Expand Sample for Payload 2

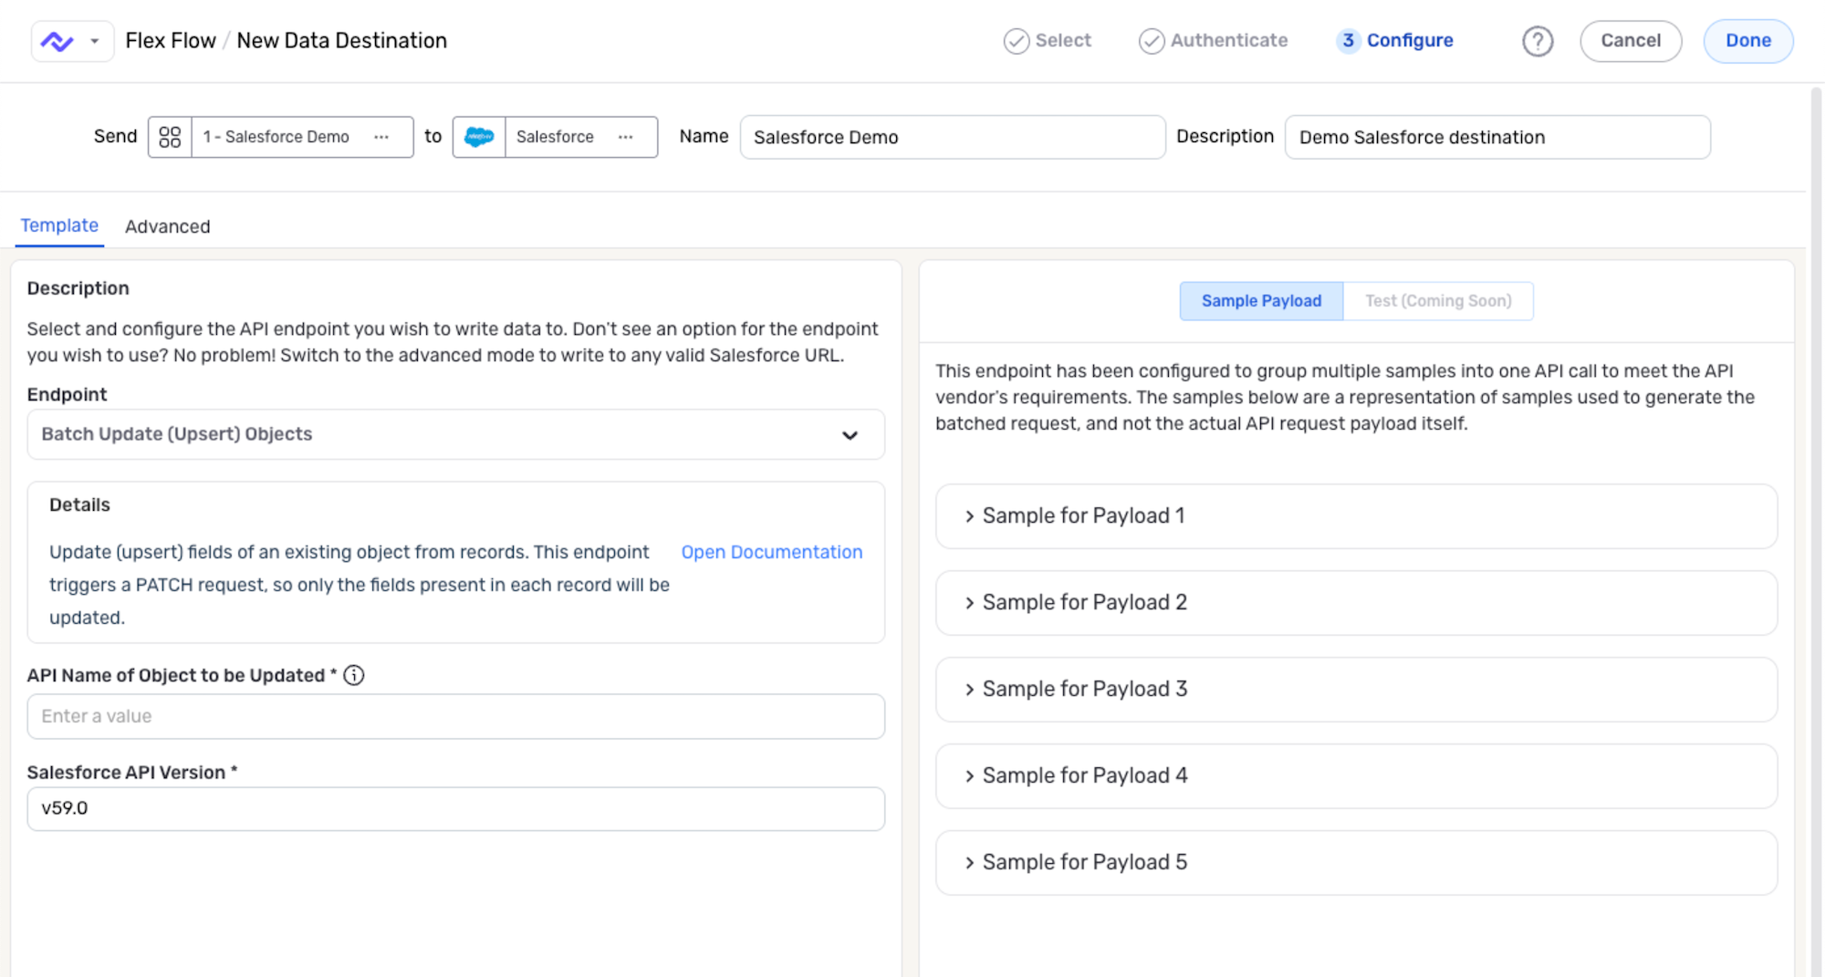point(1356,603)
